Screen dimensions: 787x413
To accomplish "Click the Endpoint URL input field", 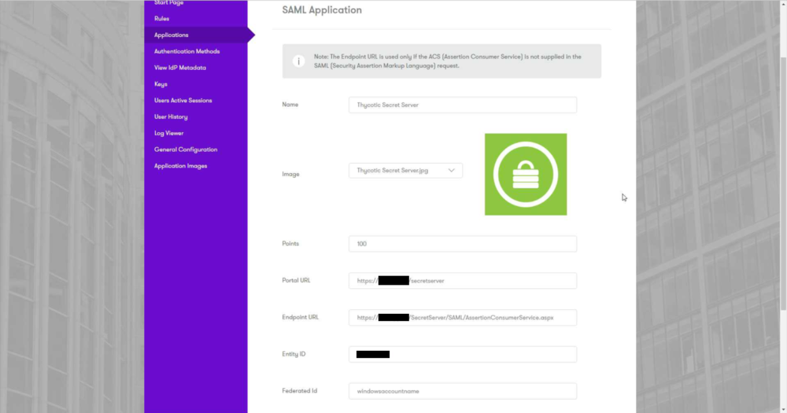I will coord(462,318).
